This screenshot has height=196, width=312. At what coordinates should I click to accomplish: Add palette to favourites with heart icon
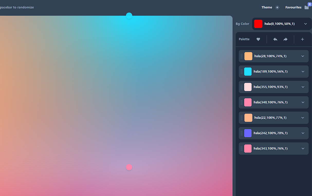click(x=258, y=39)
